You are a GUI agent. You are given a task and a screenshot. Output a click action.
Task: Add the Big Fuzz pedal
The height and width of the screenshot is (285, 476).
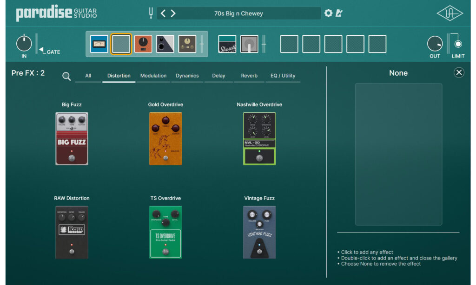click(x=72, y=138)
